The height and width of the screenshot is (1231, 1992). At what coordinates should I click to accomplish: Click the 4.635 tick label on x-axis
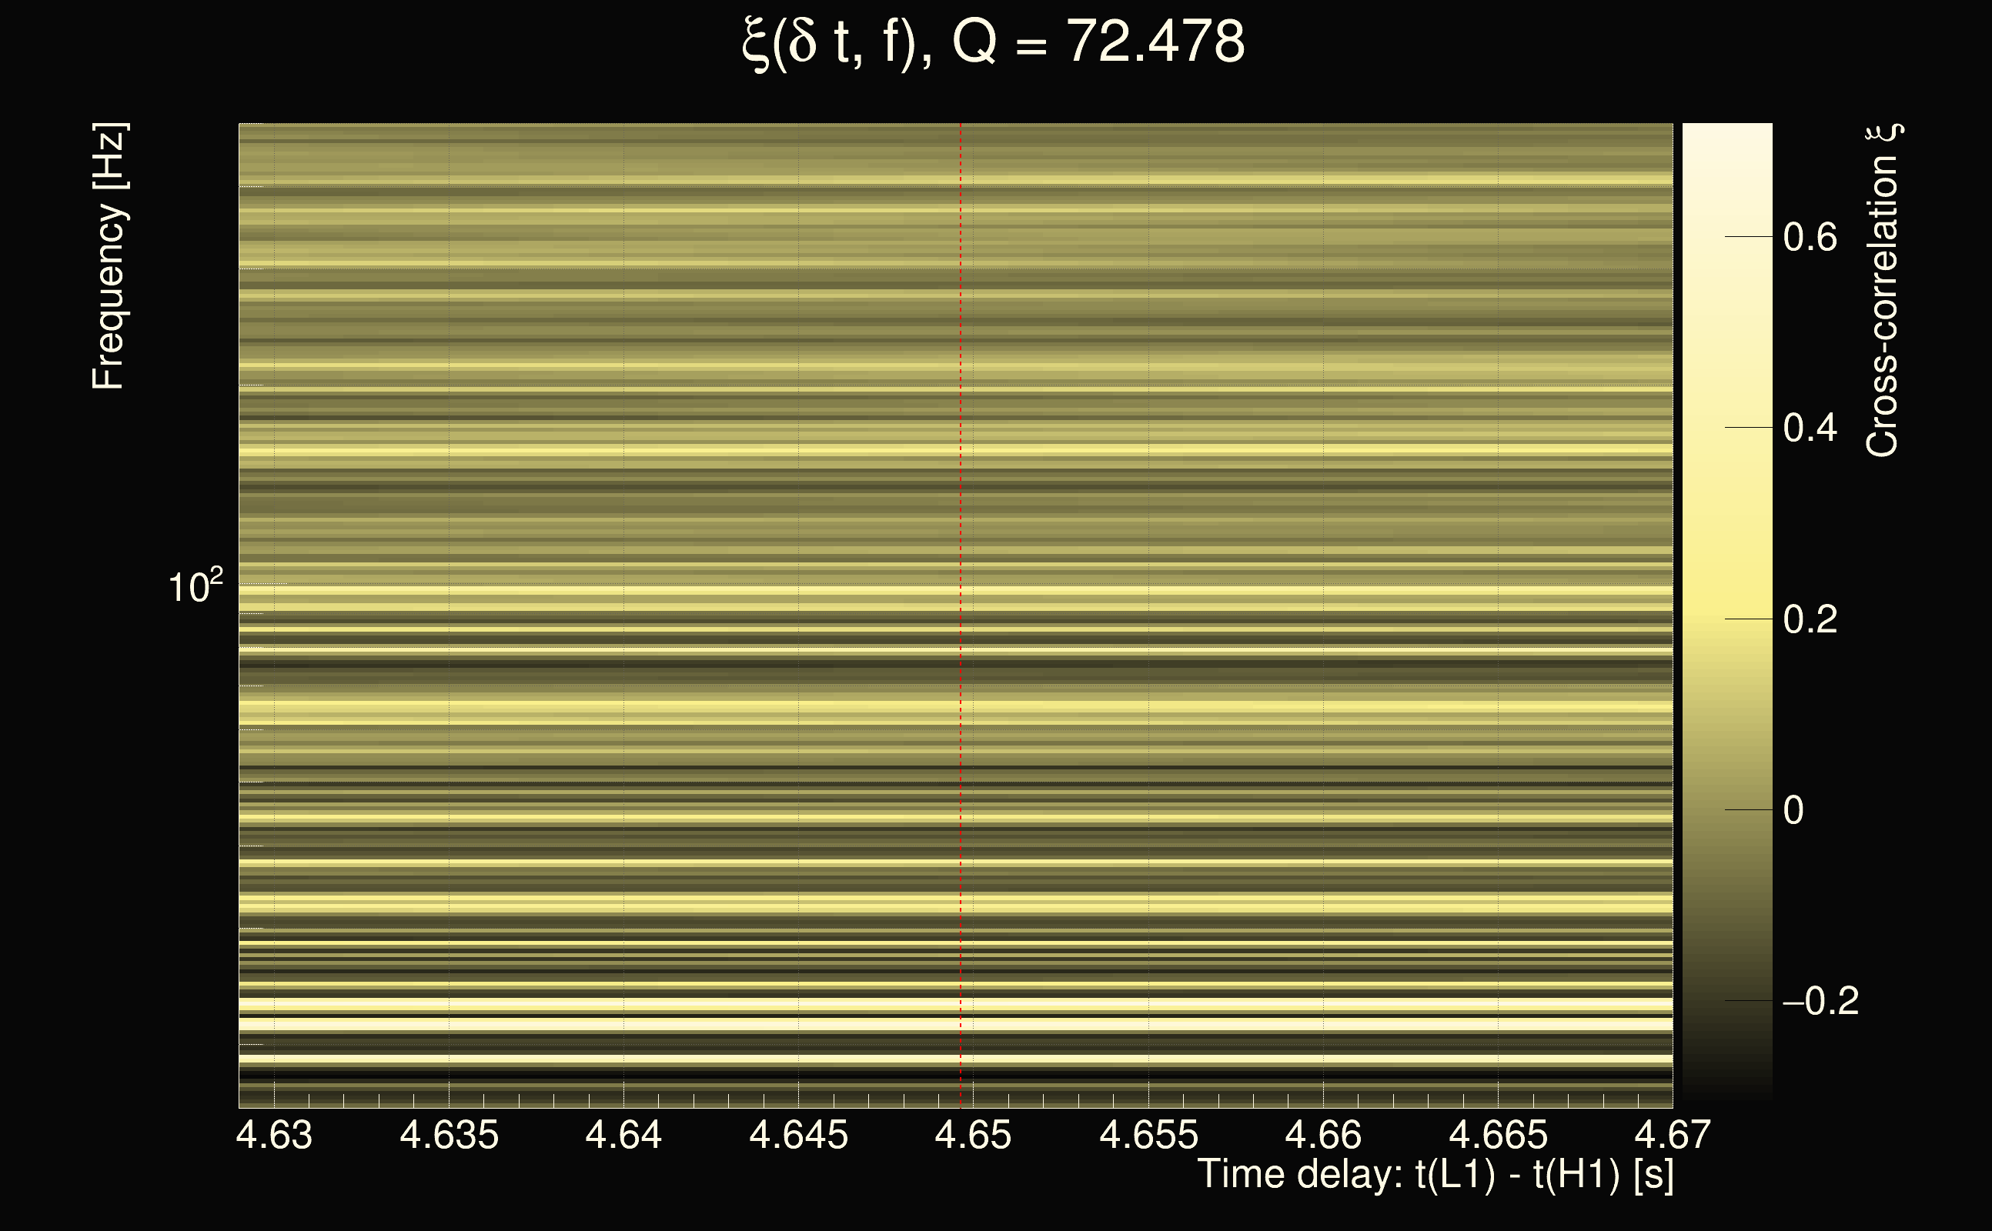(x=449, y=1135)
